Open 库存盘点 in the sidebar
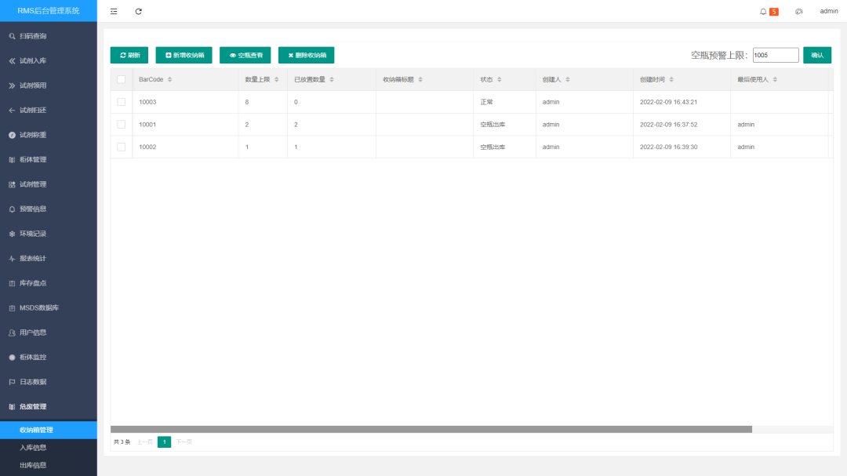847x476 pixels. coord(49,283)
